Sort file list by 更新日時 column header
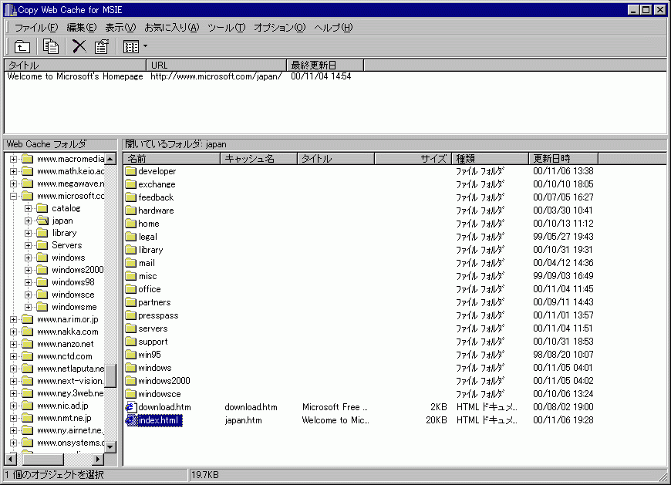Image resolution: width=671 pixels, height=485 pixels. (563, 159)
